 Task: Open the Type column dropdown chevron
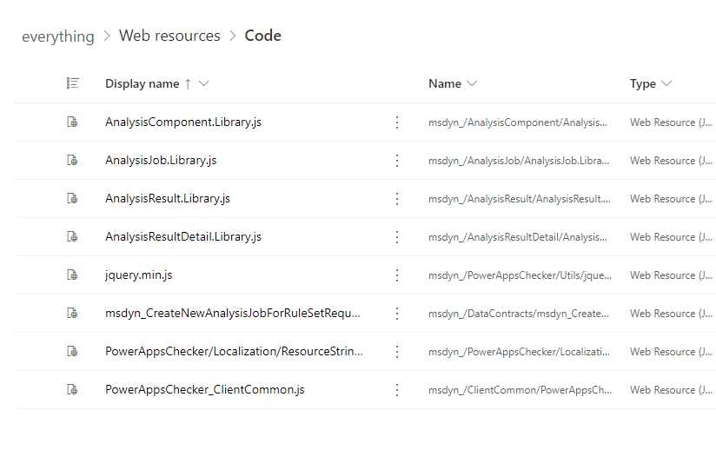coord(666,84)
